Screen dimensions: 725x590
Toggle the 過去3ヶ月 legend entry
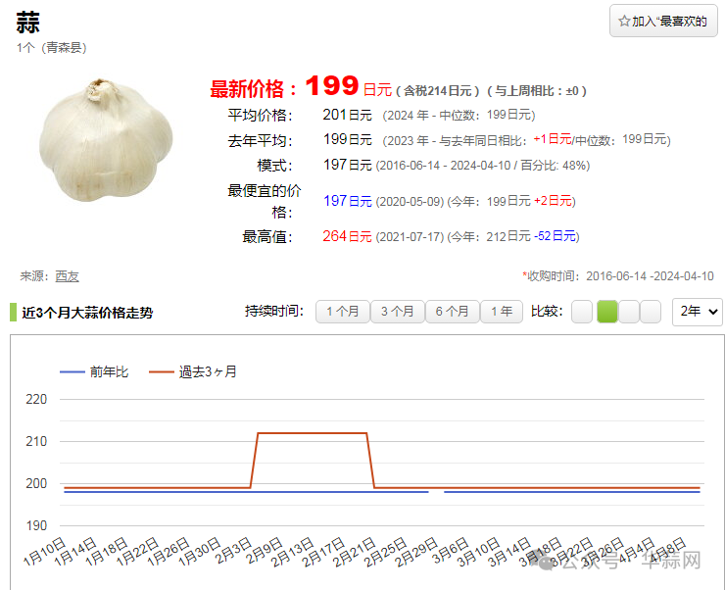coord(193,371)
